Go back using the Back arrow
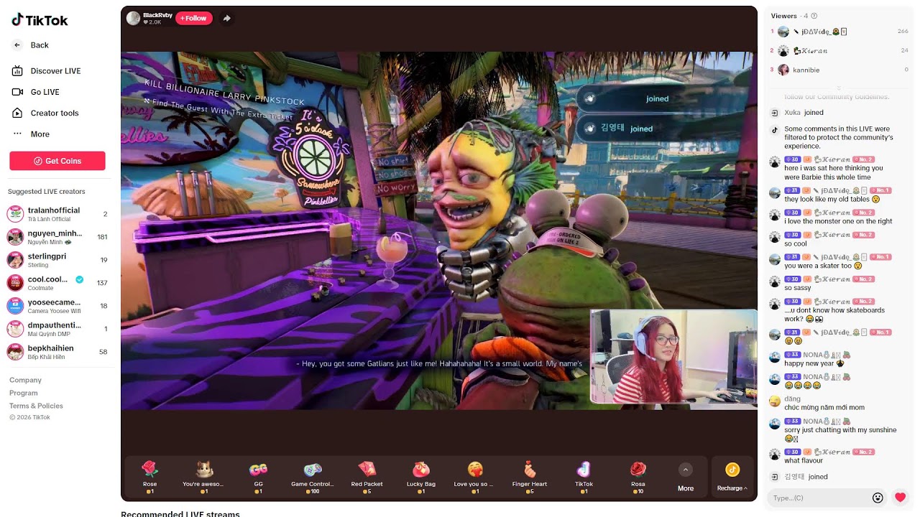Image resolution: width=920 pixels, height=517 pixels. 17,45
